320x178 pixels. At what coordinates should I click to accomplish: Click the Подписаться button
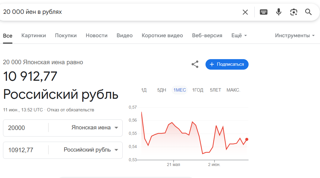click(x=227, y=65)
